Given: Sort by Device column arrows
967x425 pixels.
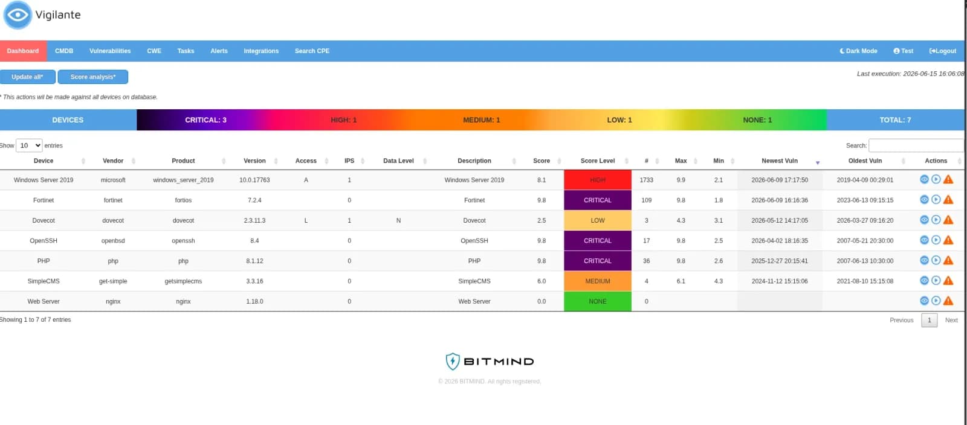Looking at the screenshot, I should point(83,161).
